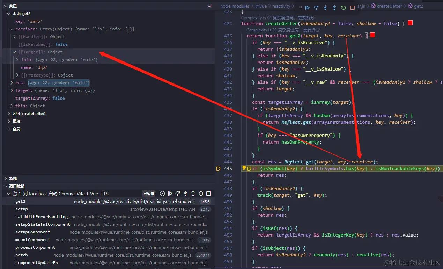Screen dimensions: 443x269
Task: Select the [[IsRevoked]]: false row
Action: [108, 44]
